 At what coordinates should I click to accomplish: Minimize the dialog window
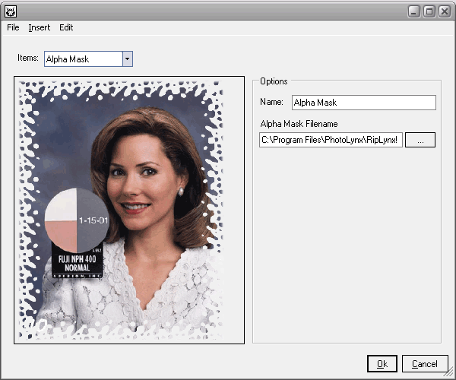pos(414,11)
